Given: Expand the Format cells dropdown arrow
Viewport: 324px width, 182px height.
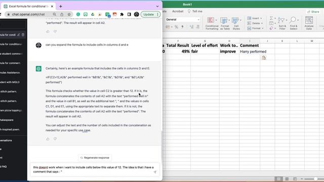Looking at the screenshot, I should 263,28.
